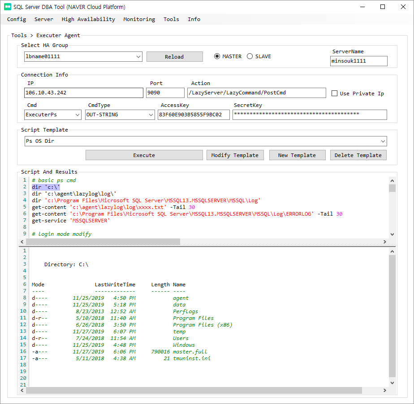Click the Reload button
Viewport: 414px width, 404px height.
(175, 57)
